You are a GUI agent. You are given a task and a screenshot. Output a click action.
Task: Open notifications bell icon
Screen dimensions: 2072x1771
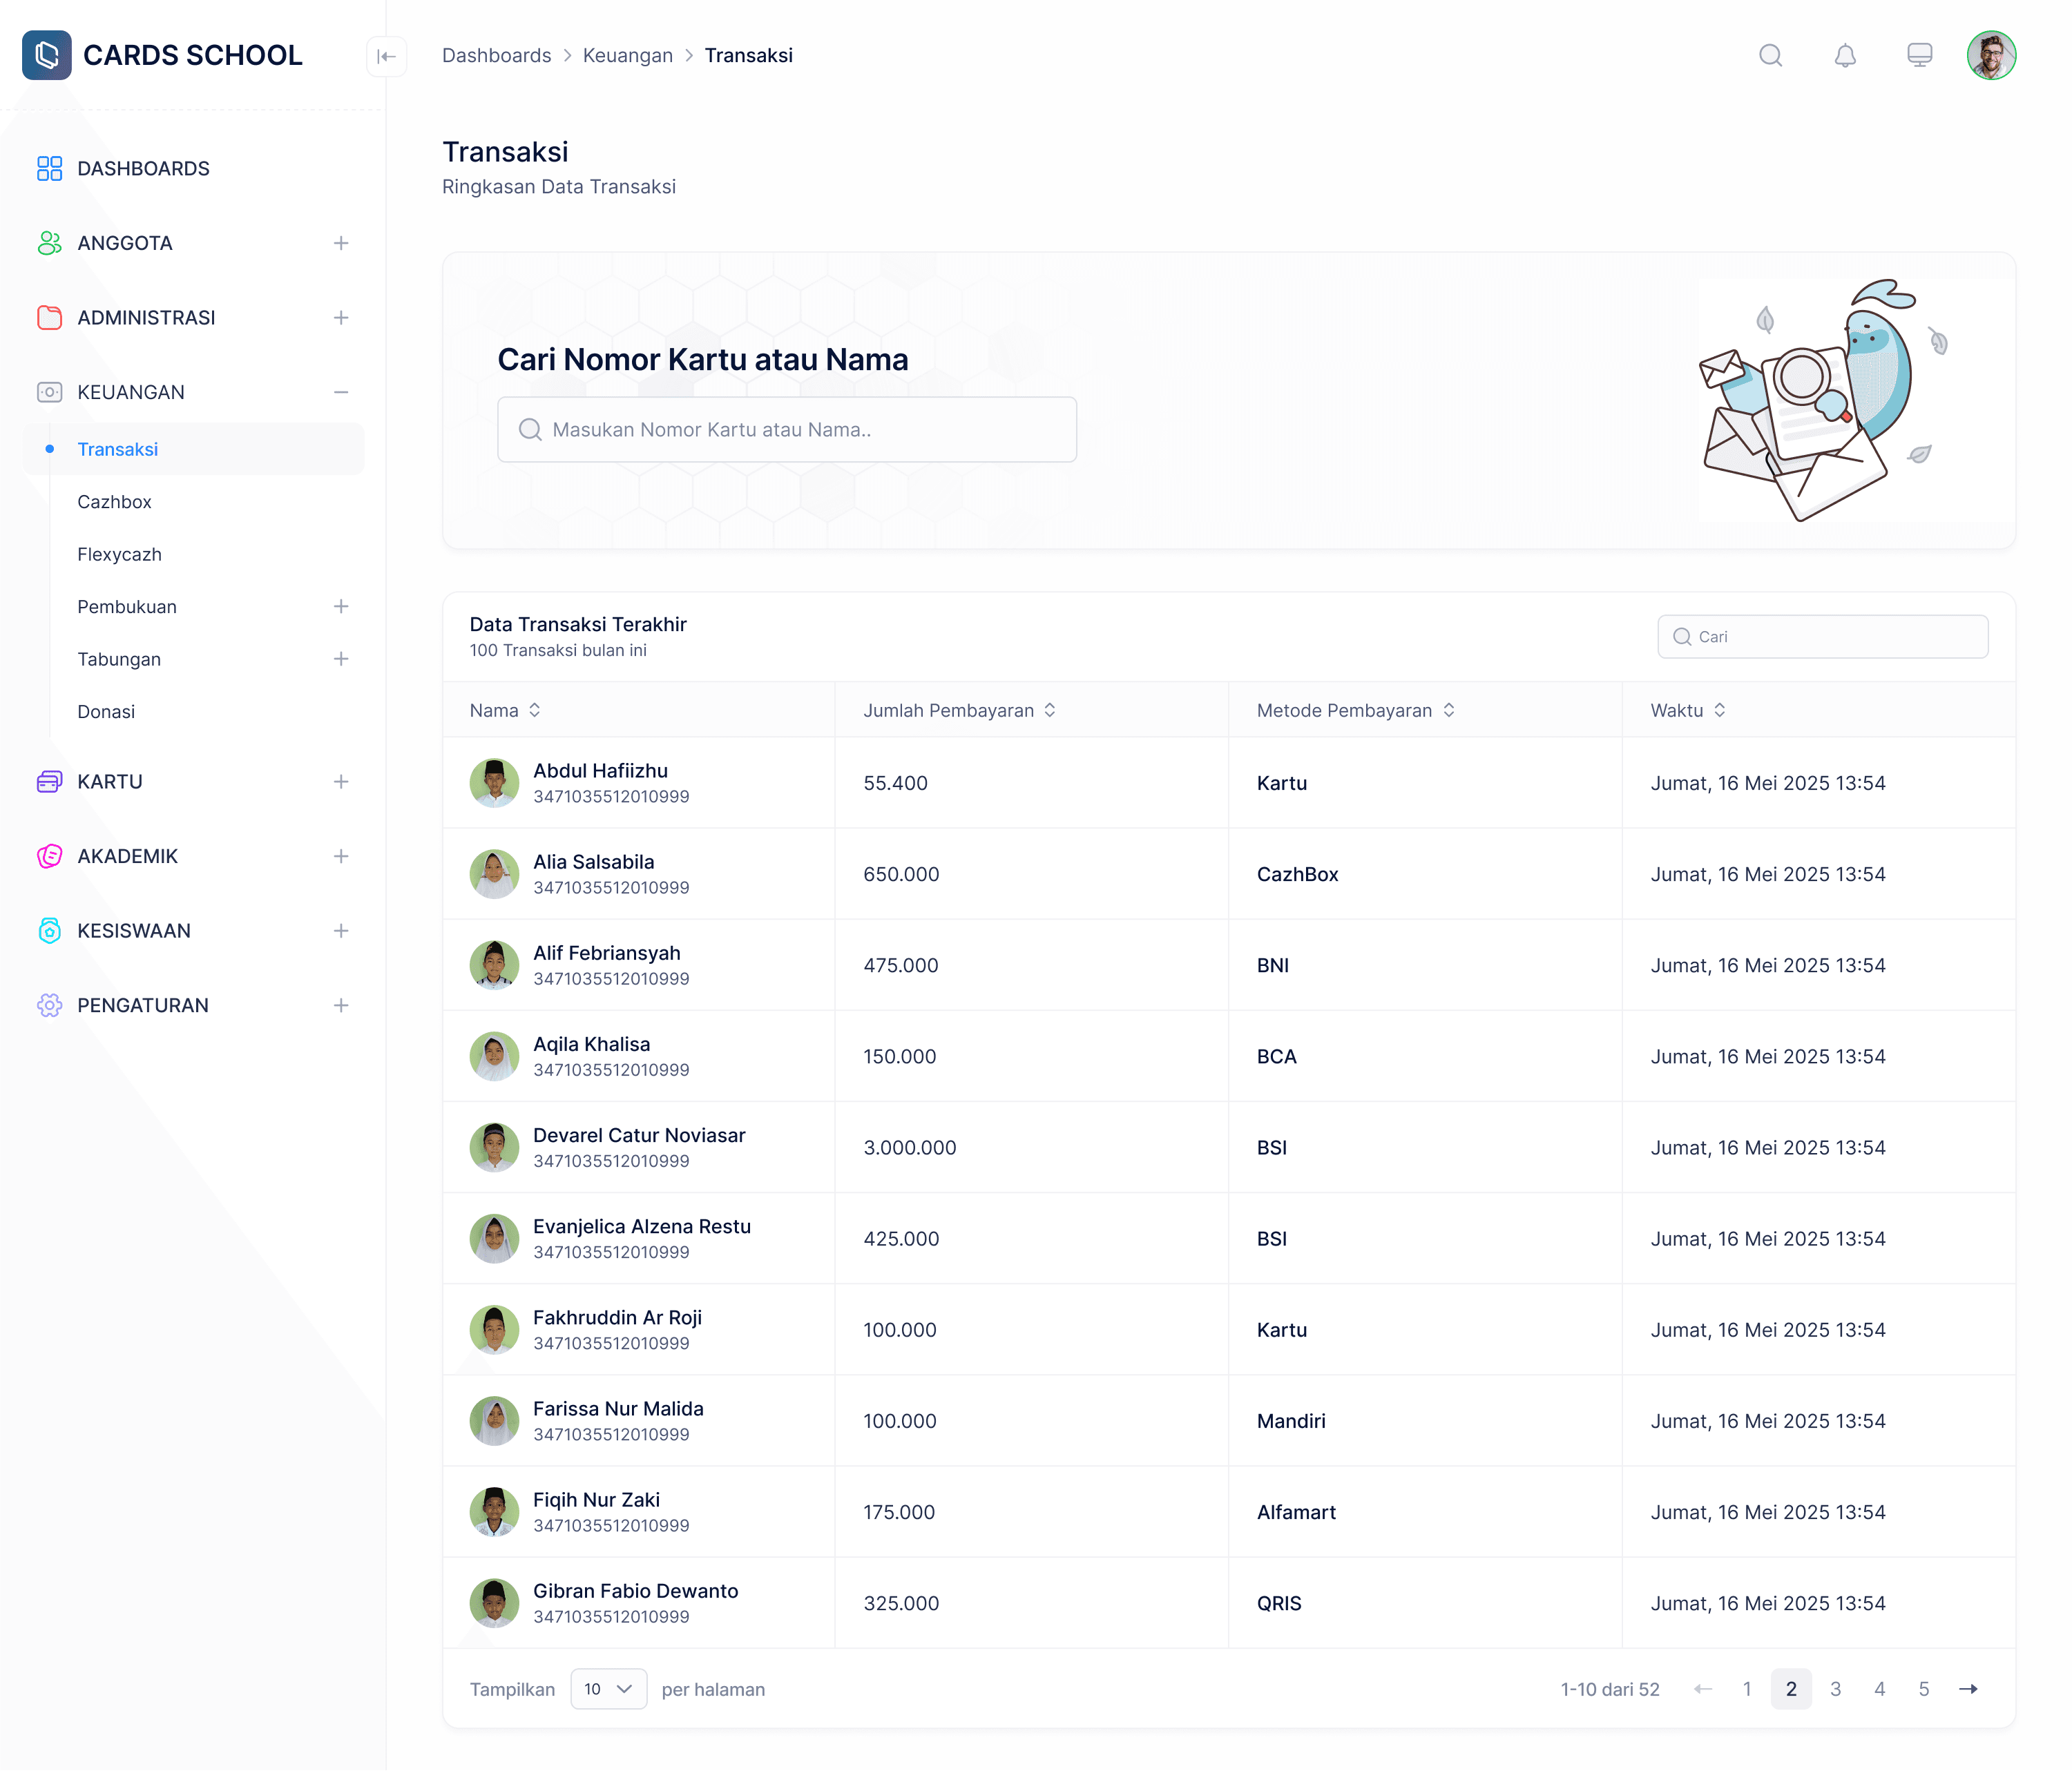1845,56
